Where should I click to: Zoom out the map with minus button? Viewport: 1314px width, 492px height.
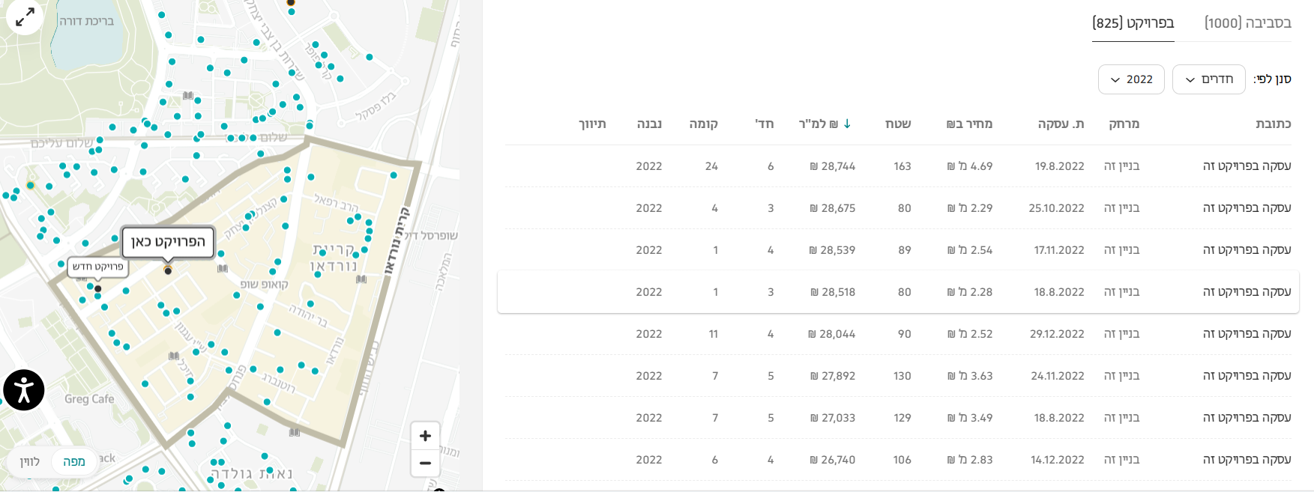tap(425, 464)
